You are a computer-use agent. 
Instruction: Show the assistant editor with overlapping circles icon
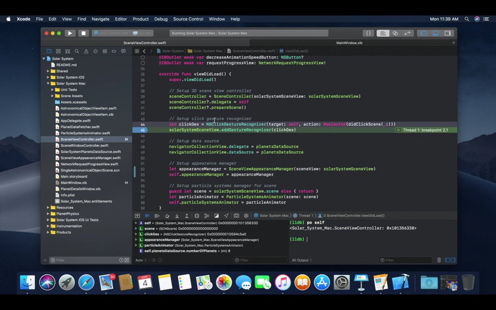(x=395, y=33)
